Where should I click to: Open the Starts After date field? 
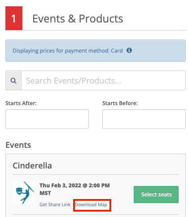coord(47,119)
